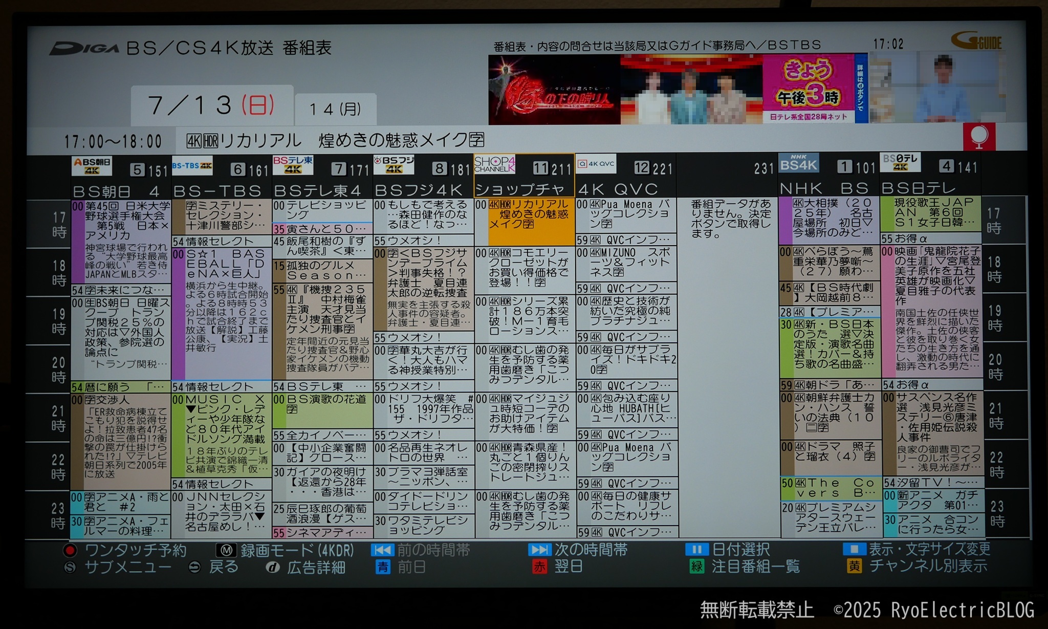Click the G-GUIDE logo

[976, 40]
